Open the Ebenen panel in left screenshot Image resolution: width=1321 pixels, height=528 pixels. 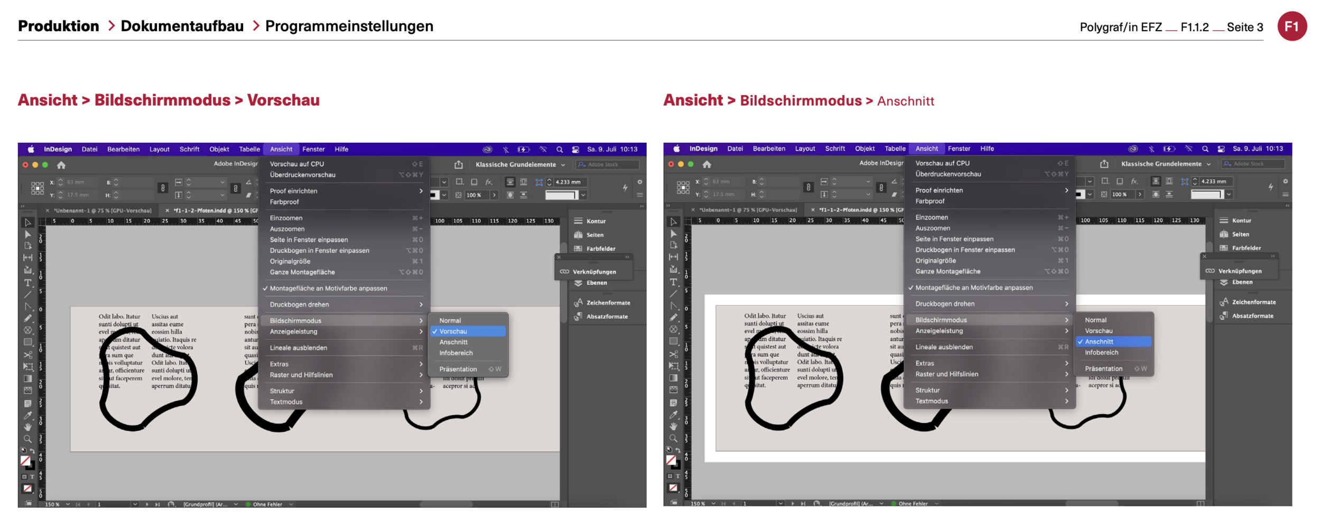pos(591,283)
